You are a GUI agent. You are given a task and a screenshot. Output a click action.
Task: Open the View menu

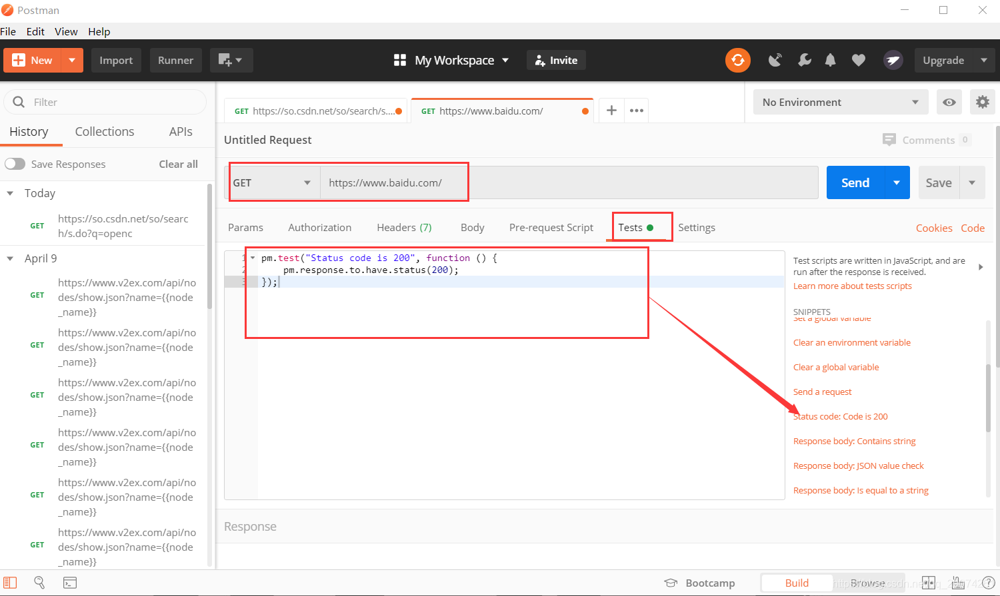pos(66,31)
